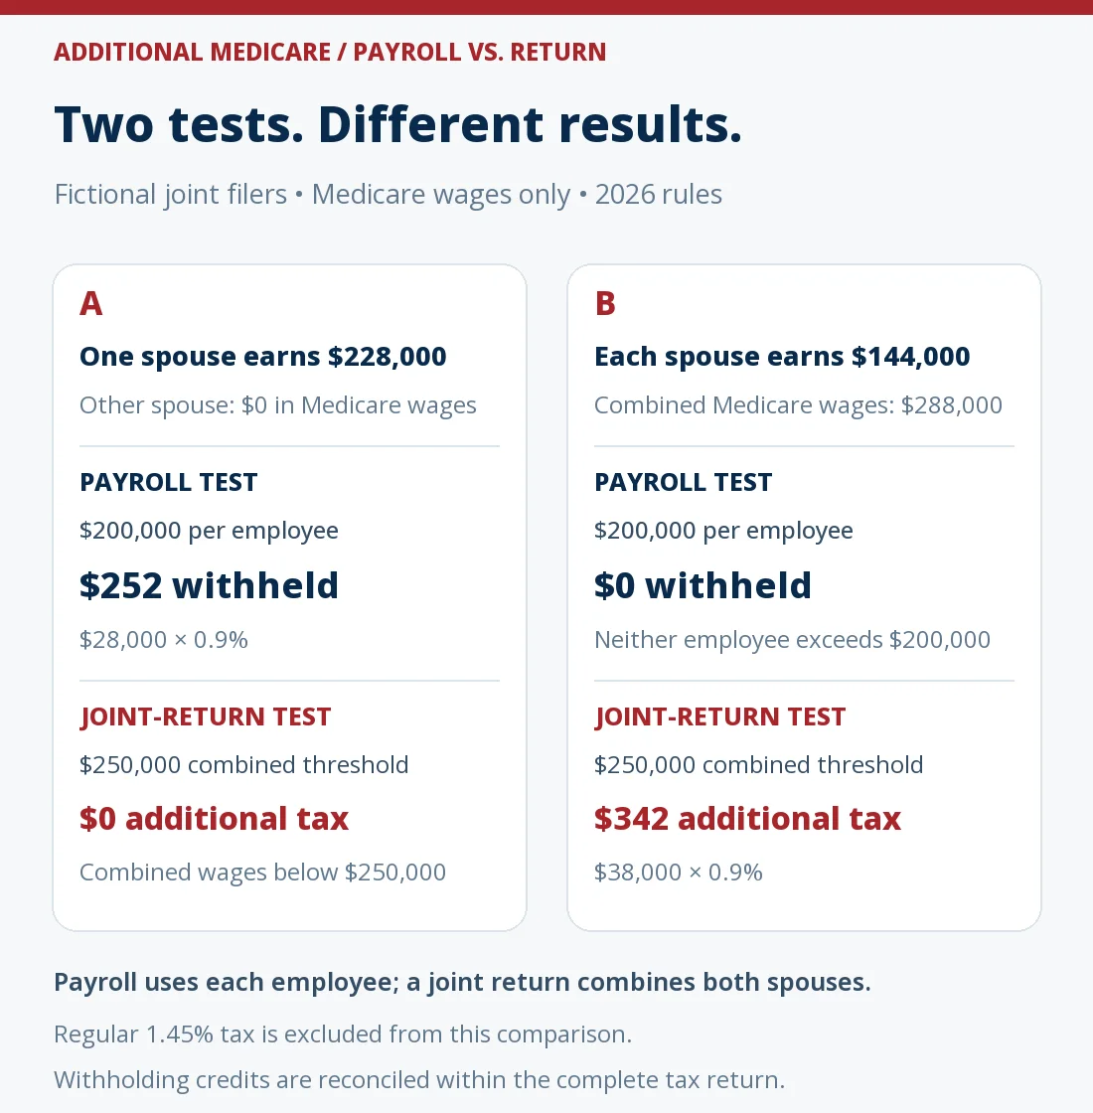Viewport: 1093px width, 1113px height.
Task: Click 'Neither employee exceeds $200,000' note
Action: tap(792, 640)
